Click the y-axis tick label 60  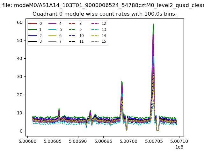click(20, 22)
